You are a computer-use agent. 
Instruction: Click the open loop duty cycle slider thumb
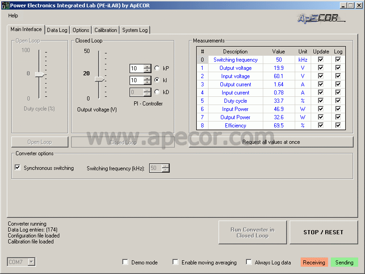[40, 74]
